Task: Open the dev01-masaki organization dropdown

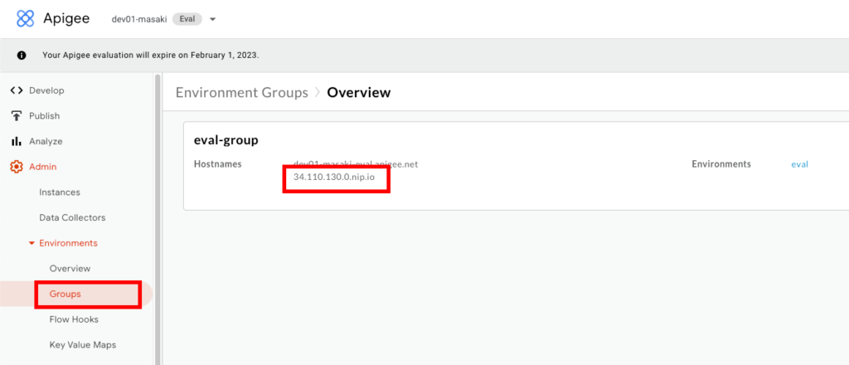Action: [212, 19]
